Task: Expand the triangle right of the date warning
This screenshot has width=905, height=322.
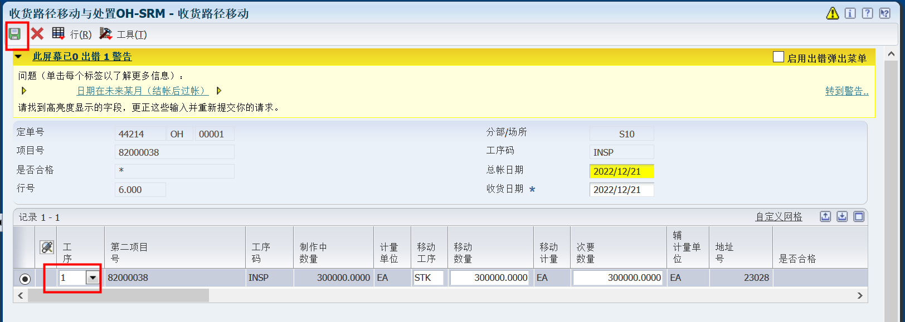Action: [x=219, y=91]
